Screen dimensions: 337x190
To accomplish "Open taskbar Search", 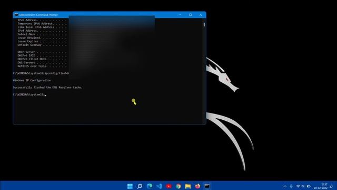I will (140, 186).
